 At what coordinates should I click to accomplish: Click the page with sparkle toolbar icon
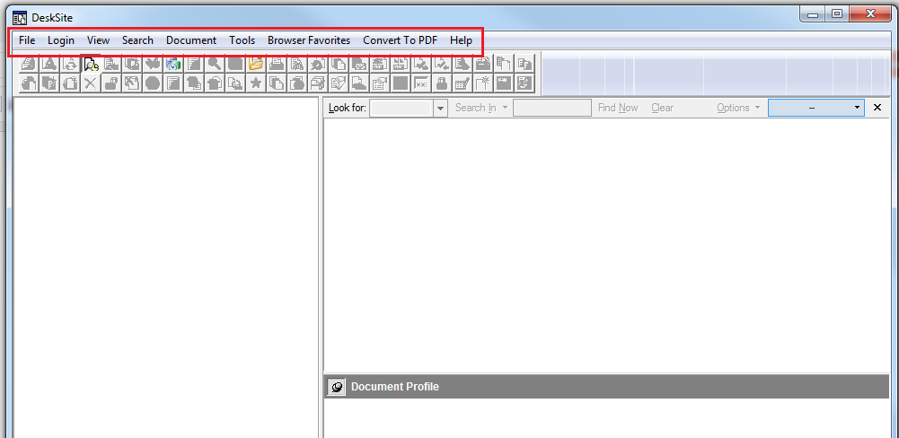[483, 83]
